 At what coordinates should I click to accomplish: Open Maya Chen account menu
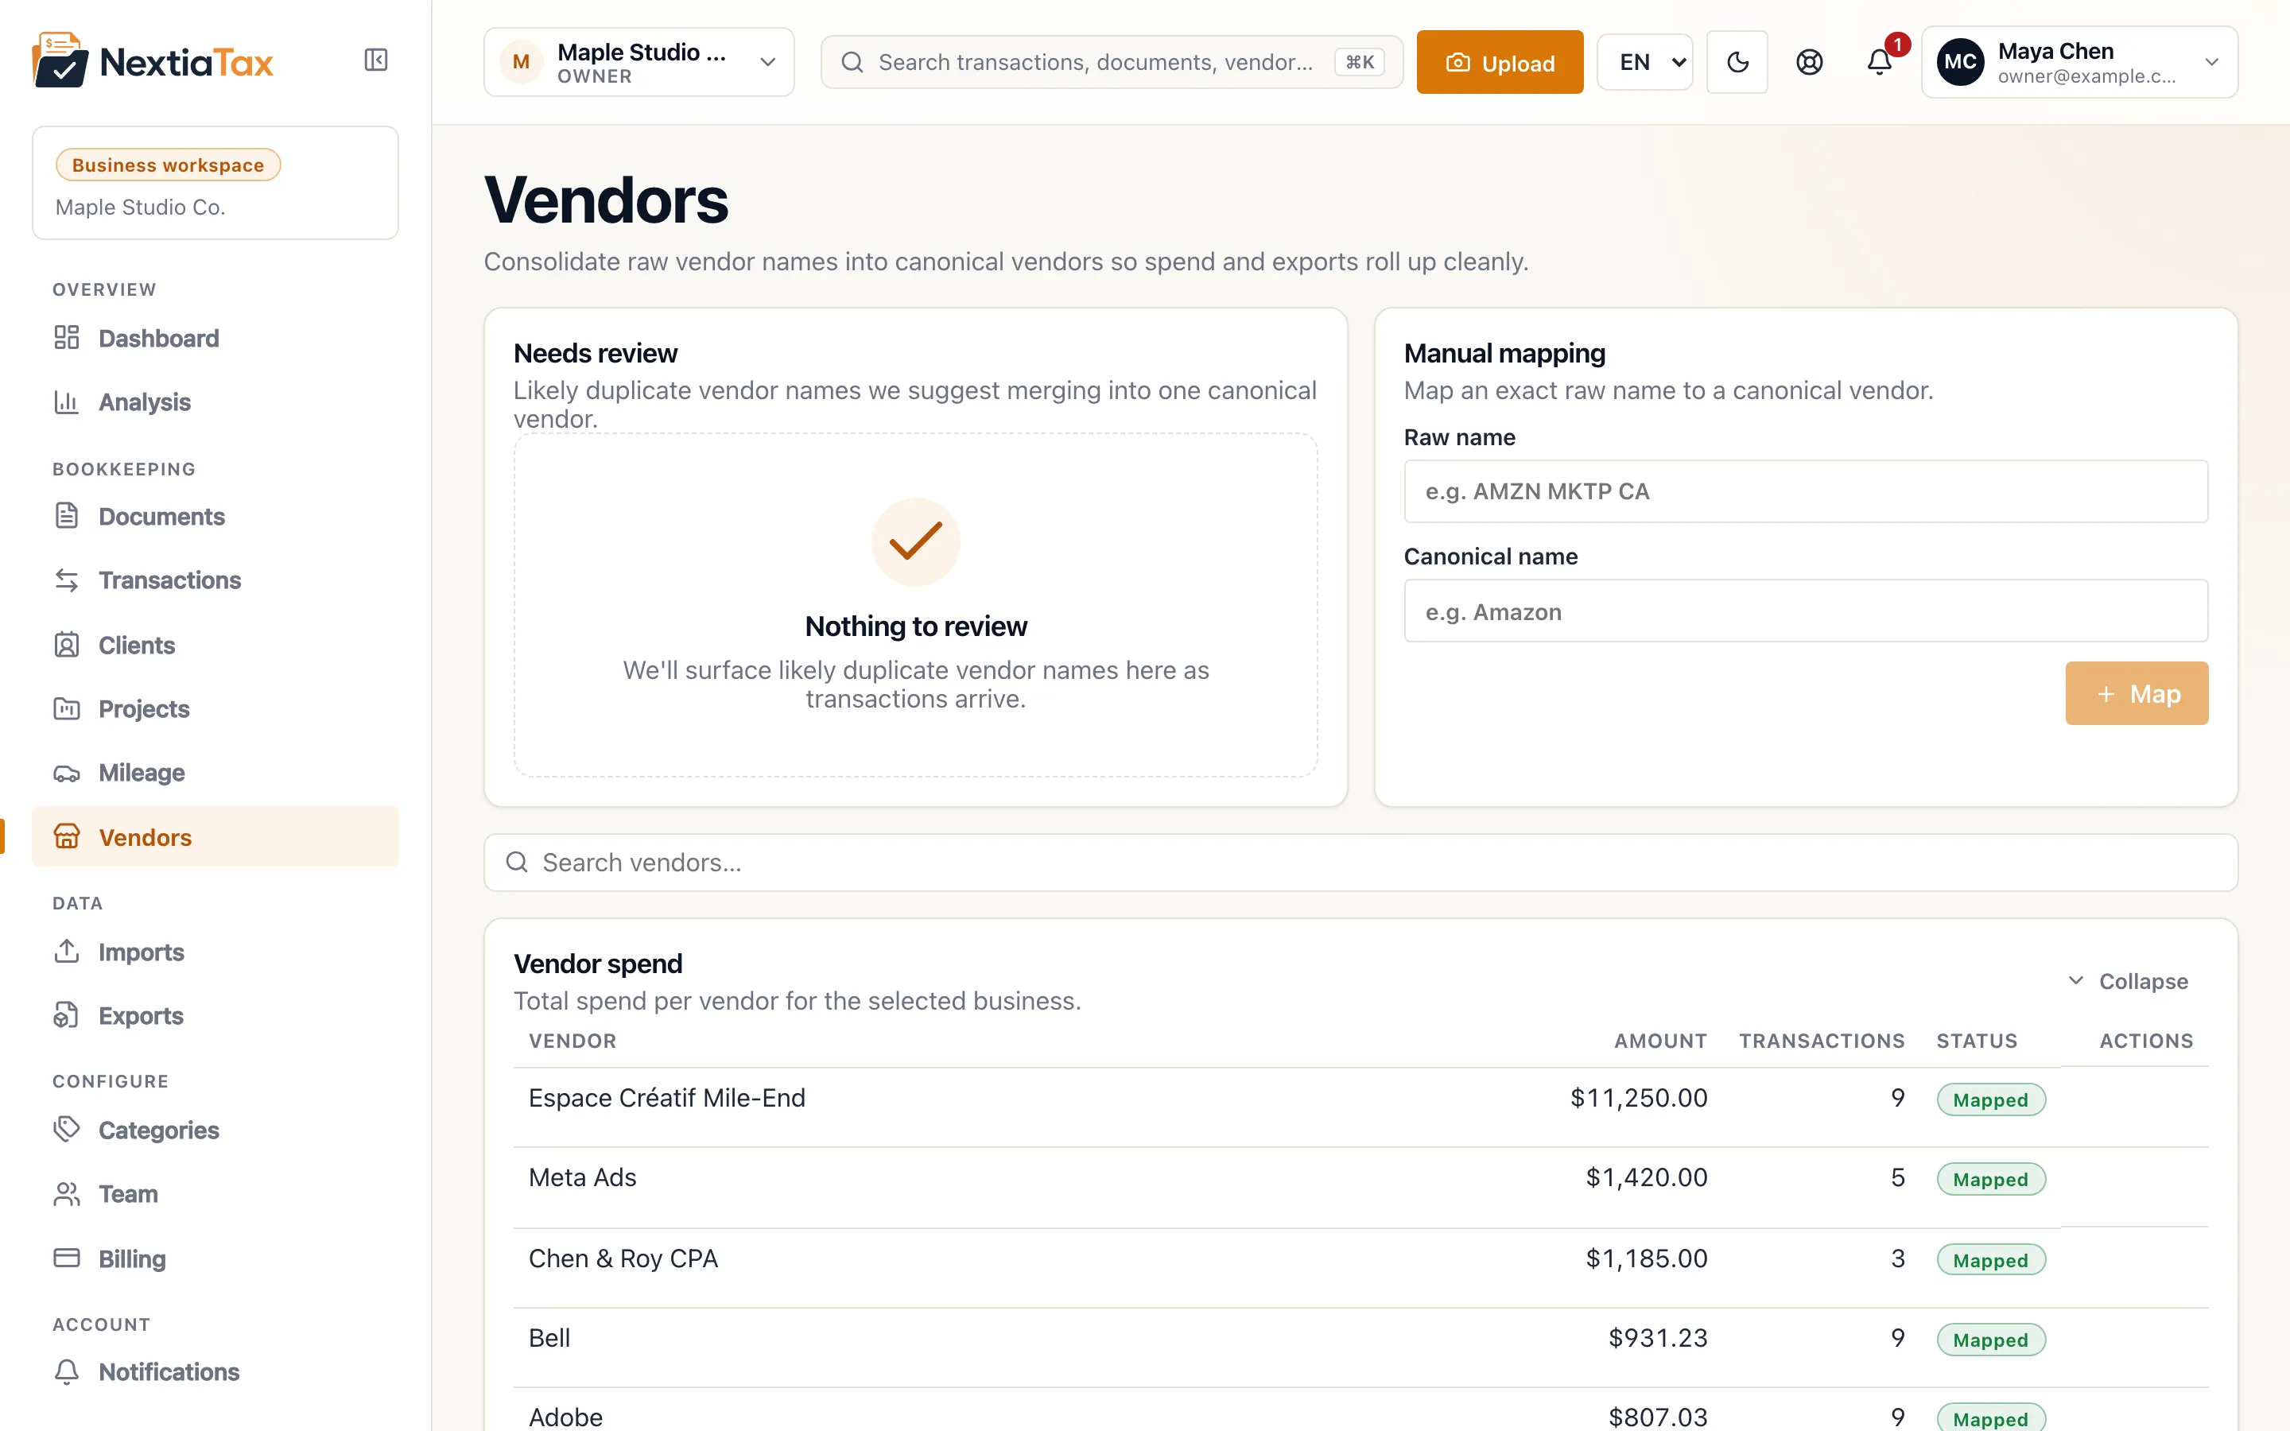tap(2079, 63)
